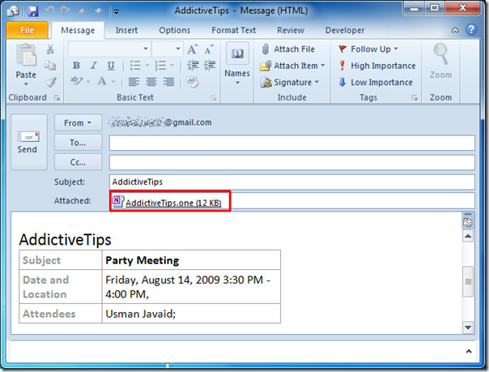Open the Attach Item dropdown

(x=292, y=66)
